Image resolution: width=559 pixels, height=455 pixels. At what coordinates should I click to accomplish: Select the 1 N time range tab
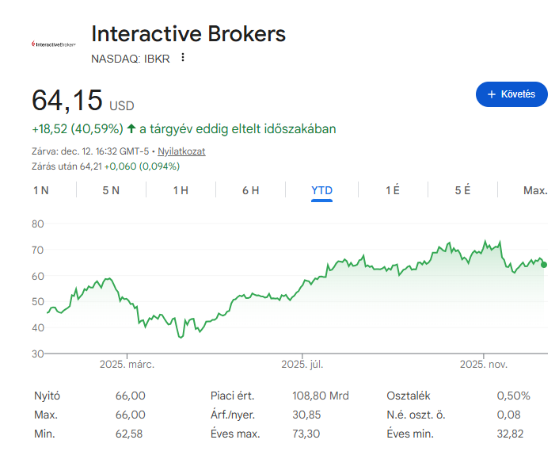coord(41,190)
